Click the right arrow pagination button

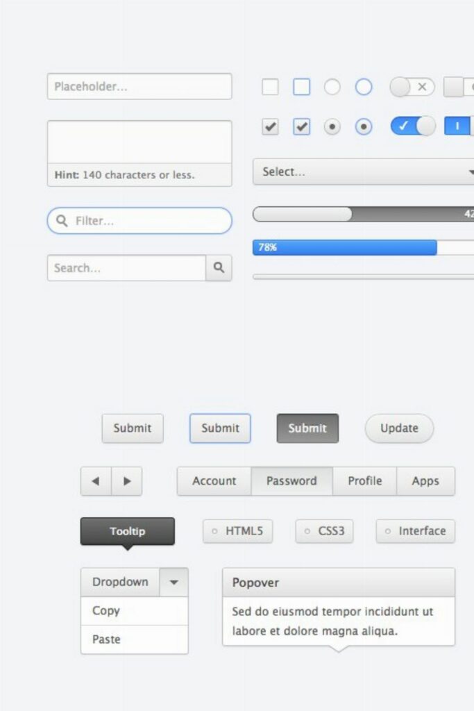(127, 481)
